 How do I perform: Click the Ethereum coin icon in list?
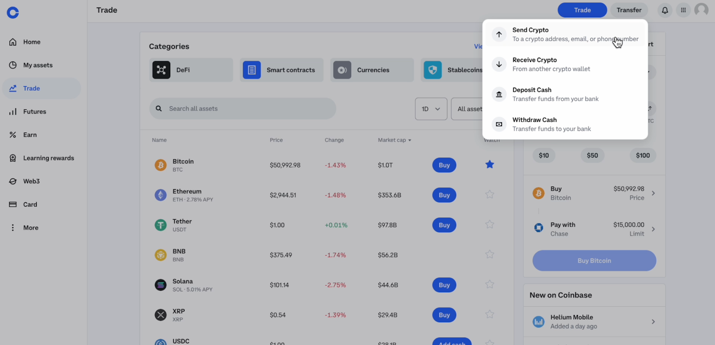pyautogui.click(x=160, y=195)
